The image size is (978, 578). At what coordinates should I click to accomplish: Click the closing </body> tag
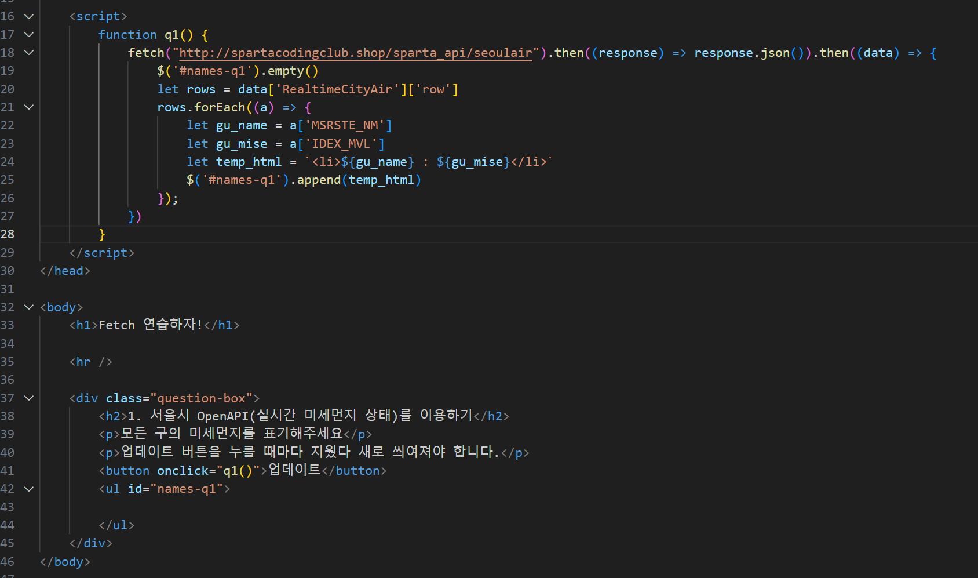pyautogui.click(x=65, y=562)
